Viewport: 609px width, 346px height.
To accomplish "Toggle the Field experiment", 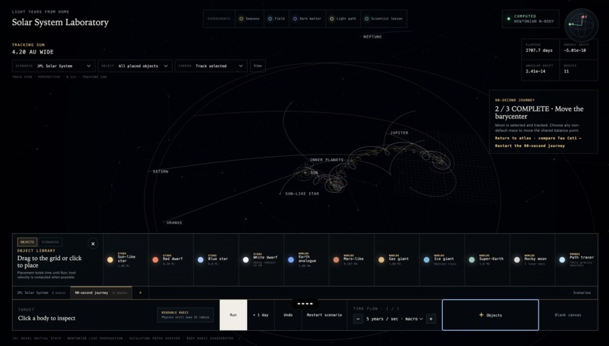I will [277, 19].
